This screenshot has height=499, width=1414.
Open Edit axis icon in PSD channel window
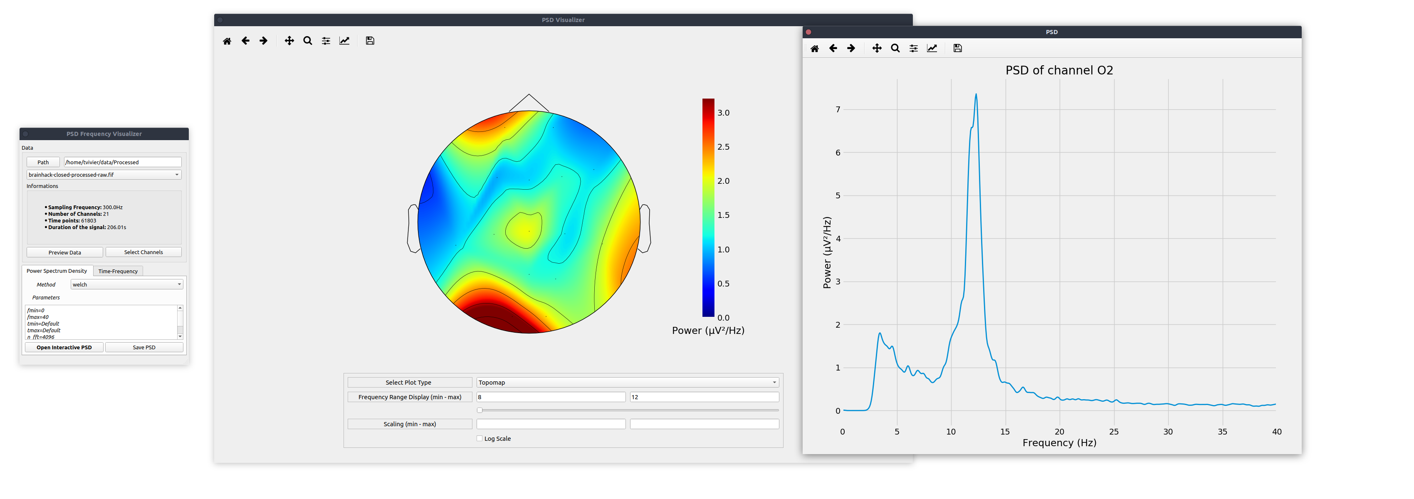pyautogui.click(x=932, y=48)
